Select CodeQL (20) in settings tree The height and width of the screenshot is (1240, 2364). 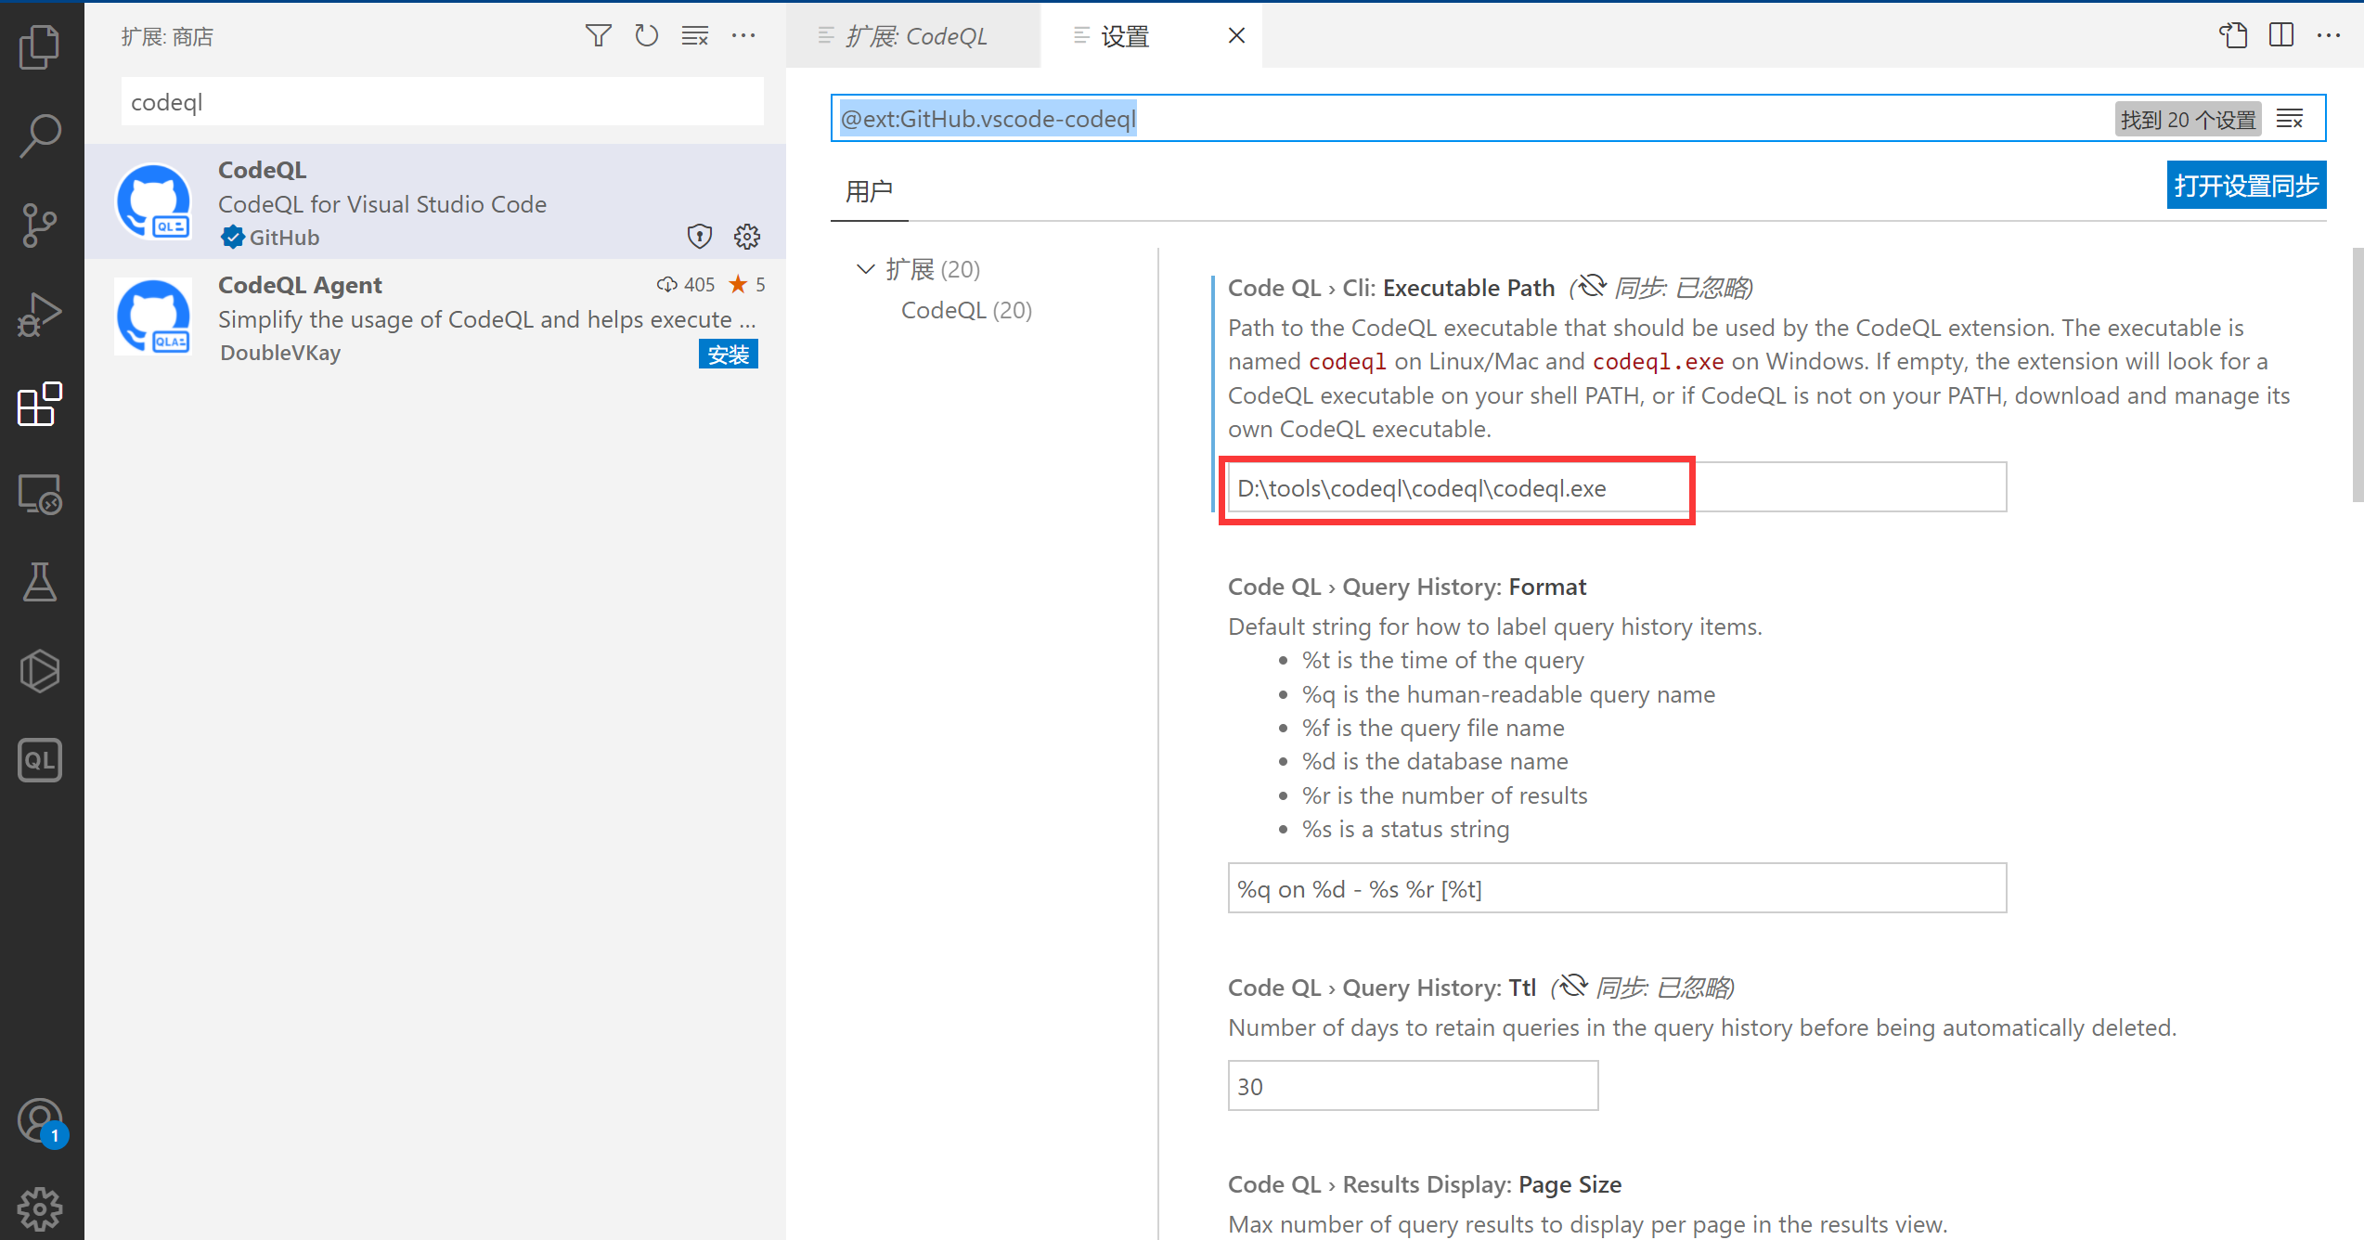click(966, 310)
